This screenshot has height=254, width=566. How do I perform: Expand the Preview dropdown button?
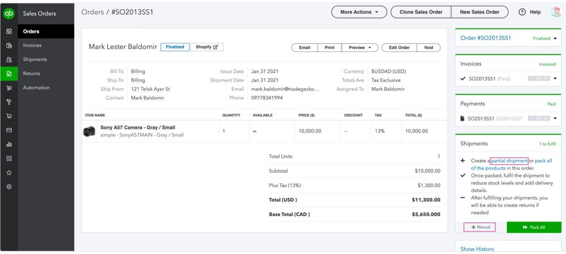pyautogui.click(x=360, y=48)
